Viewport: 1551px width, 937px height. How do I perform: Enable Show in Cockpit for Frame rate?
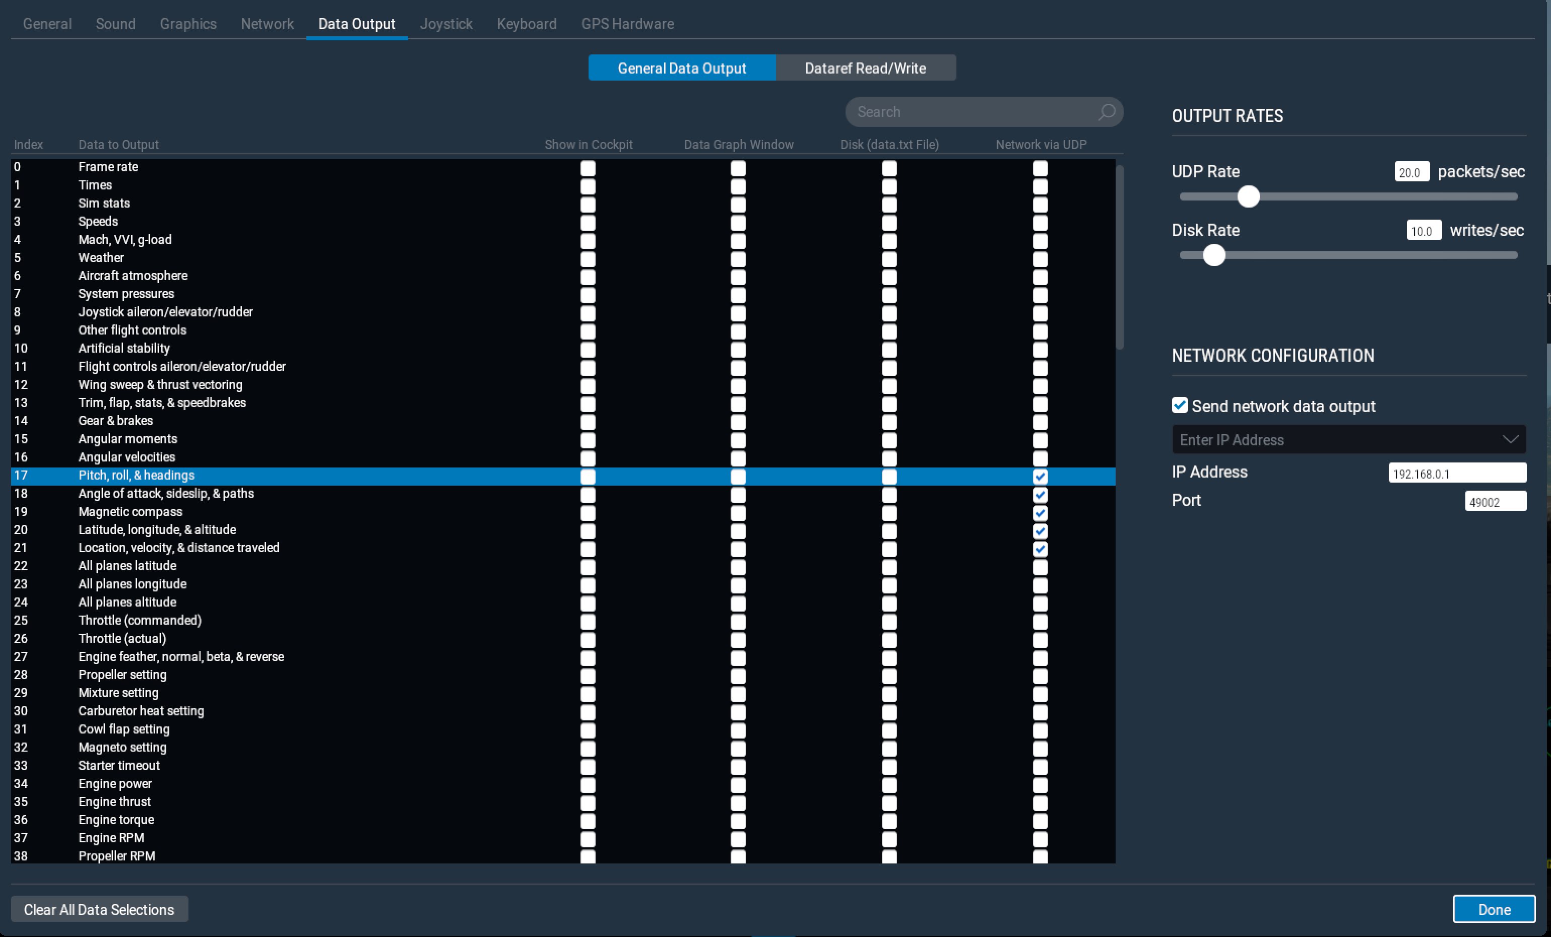coord(587,168)
